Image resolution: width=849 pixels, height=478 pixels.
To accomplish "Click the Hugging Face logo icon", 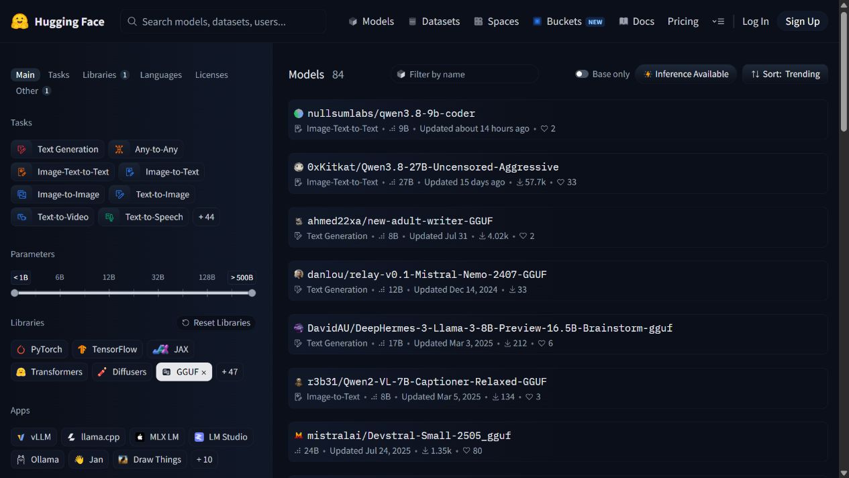I will (x=20, y=21).
